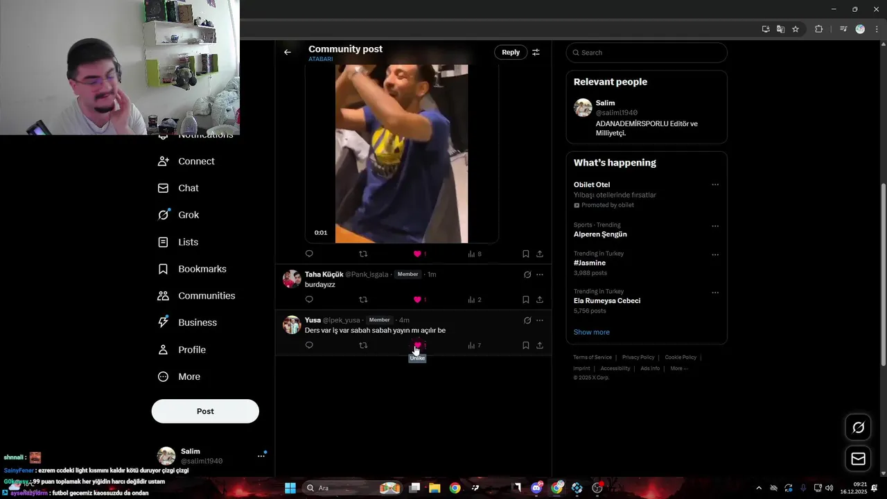Open Yusa's profile avatar
The image size is (887, 499).
292,324
